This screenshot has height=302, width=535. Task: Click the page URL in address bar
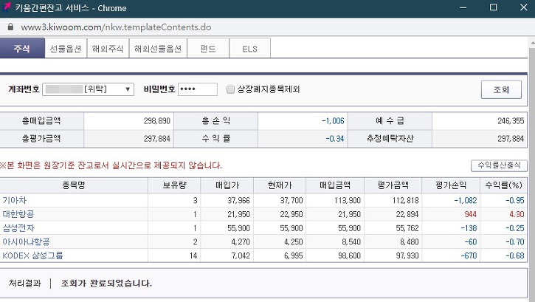point(116,27)
